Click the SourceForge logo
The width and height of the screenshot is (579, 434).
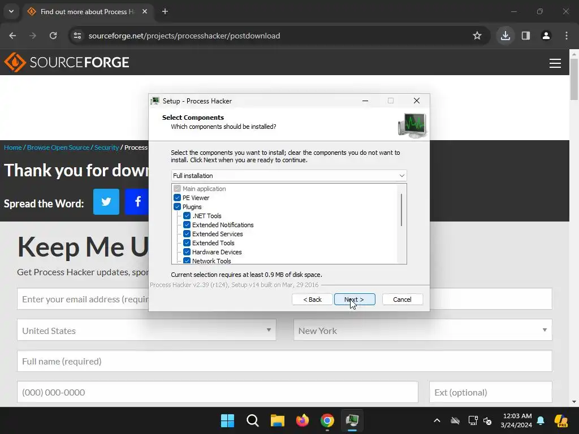(x=67, y=62)
